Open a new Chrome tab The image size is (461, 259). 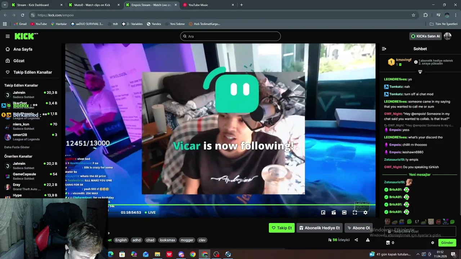(x=241, y=5)
